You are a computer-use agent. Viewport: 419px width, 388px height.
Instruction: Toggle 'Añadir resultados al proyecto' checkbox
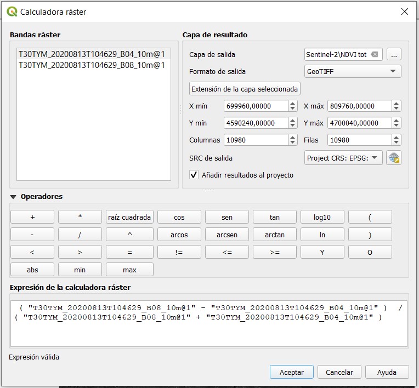coord(194,175)
